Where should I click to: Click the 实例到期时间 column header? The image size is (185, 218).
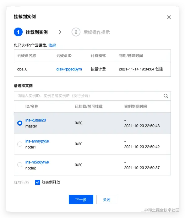[135, 106]
